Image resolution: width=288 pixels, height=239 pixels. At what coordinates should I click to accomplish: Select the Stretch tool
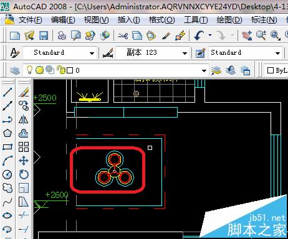point(24,202)
